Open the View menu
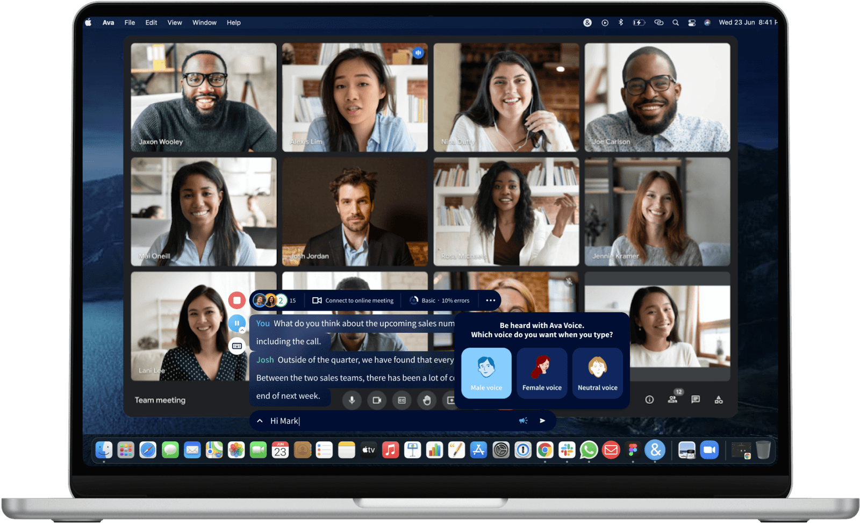The image size is (860, 523). [x=175, y=23]
